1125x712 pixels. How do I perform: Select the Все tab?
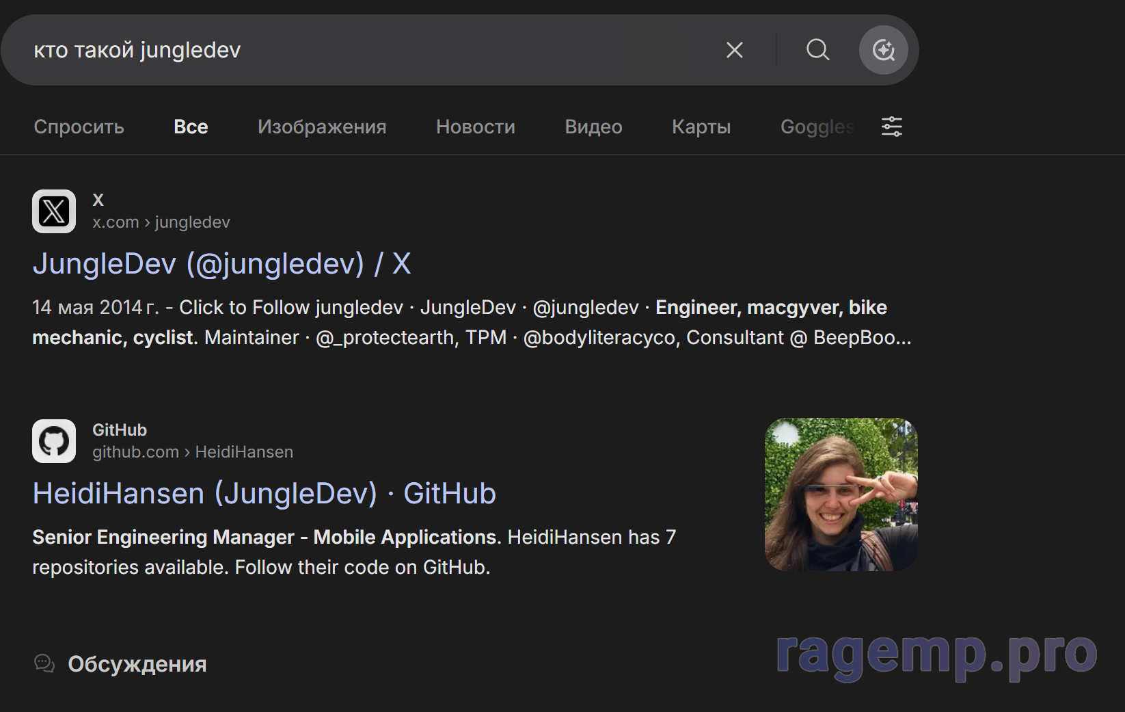tap(191, 127)
